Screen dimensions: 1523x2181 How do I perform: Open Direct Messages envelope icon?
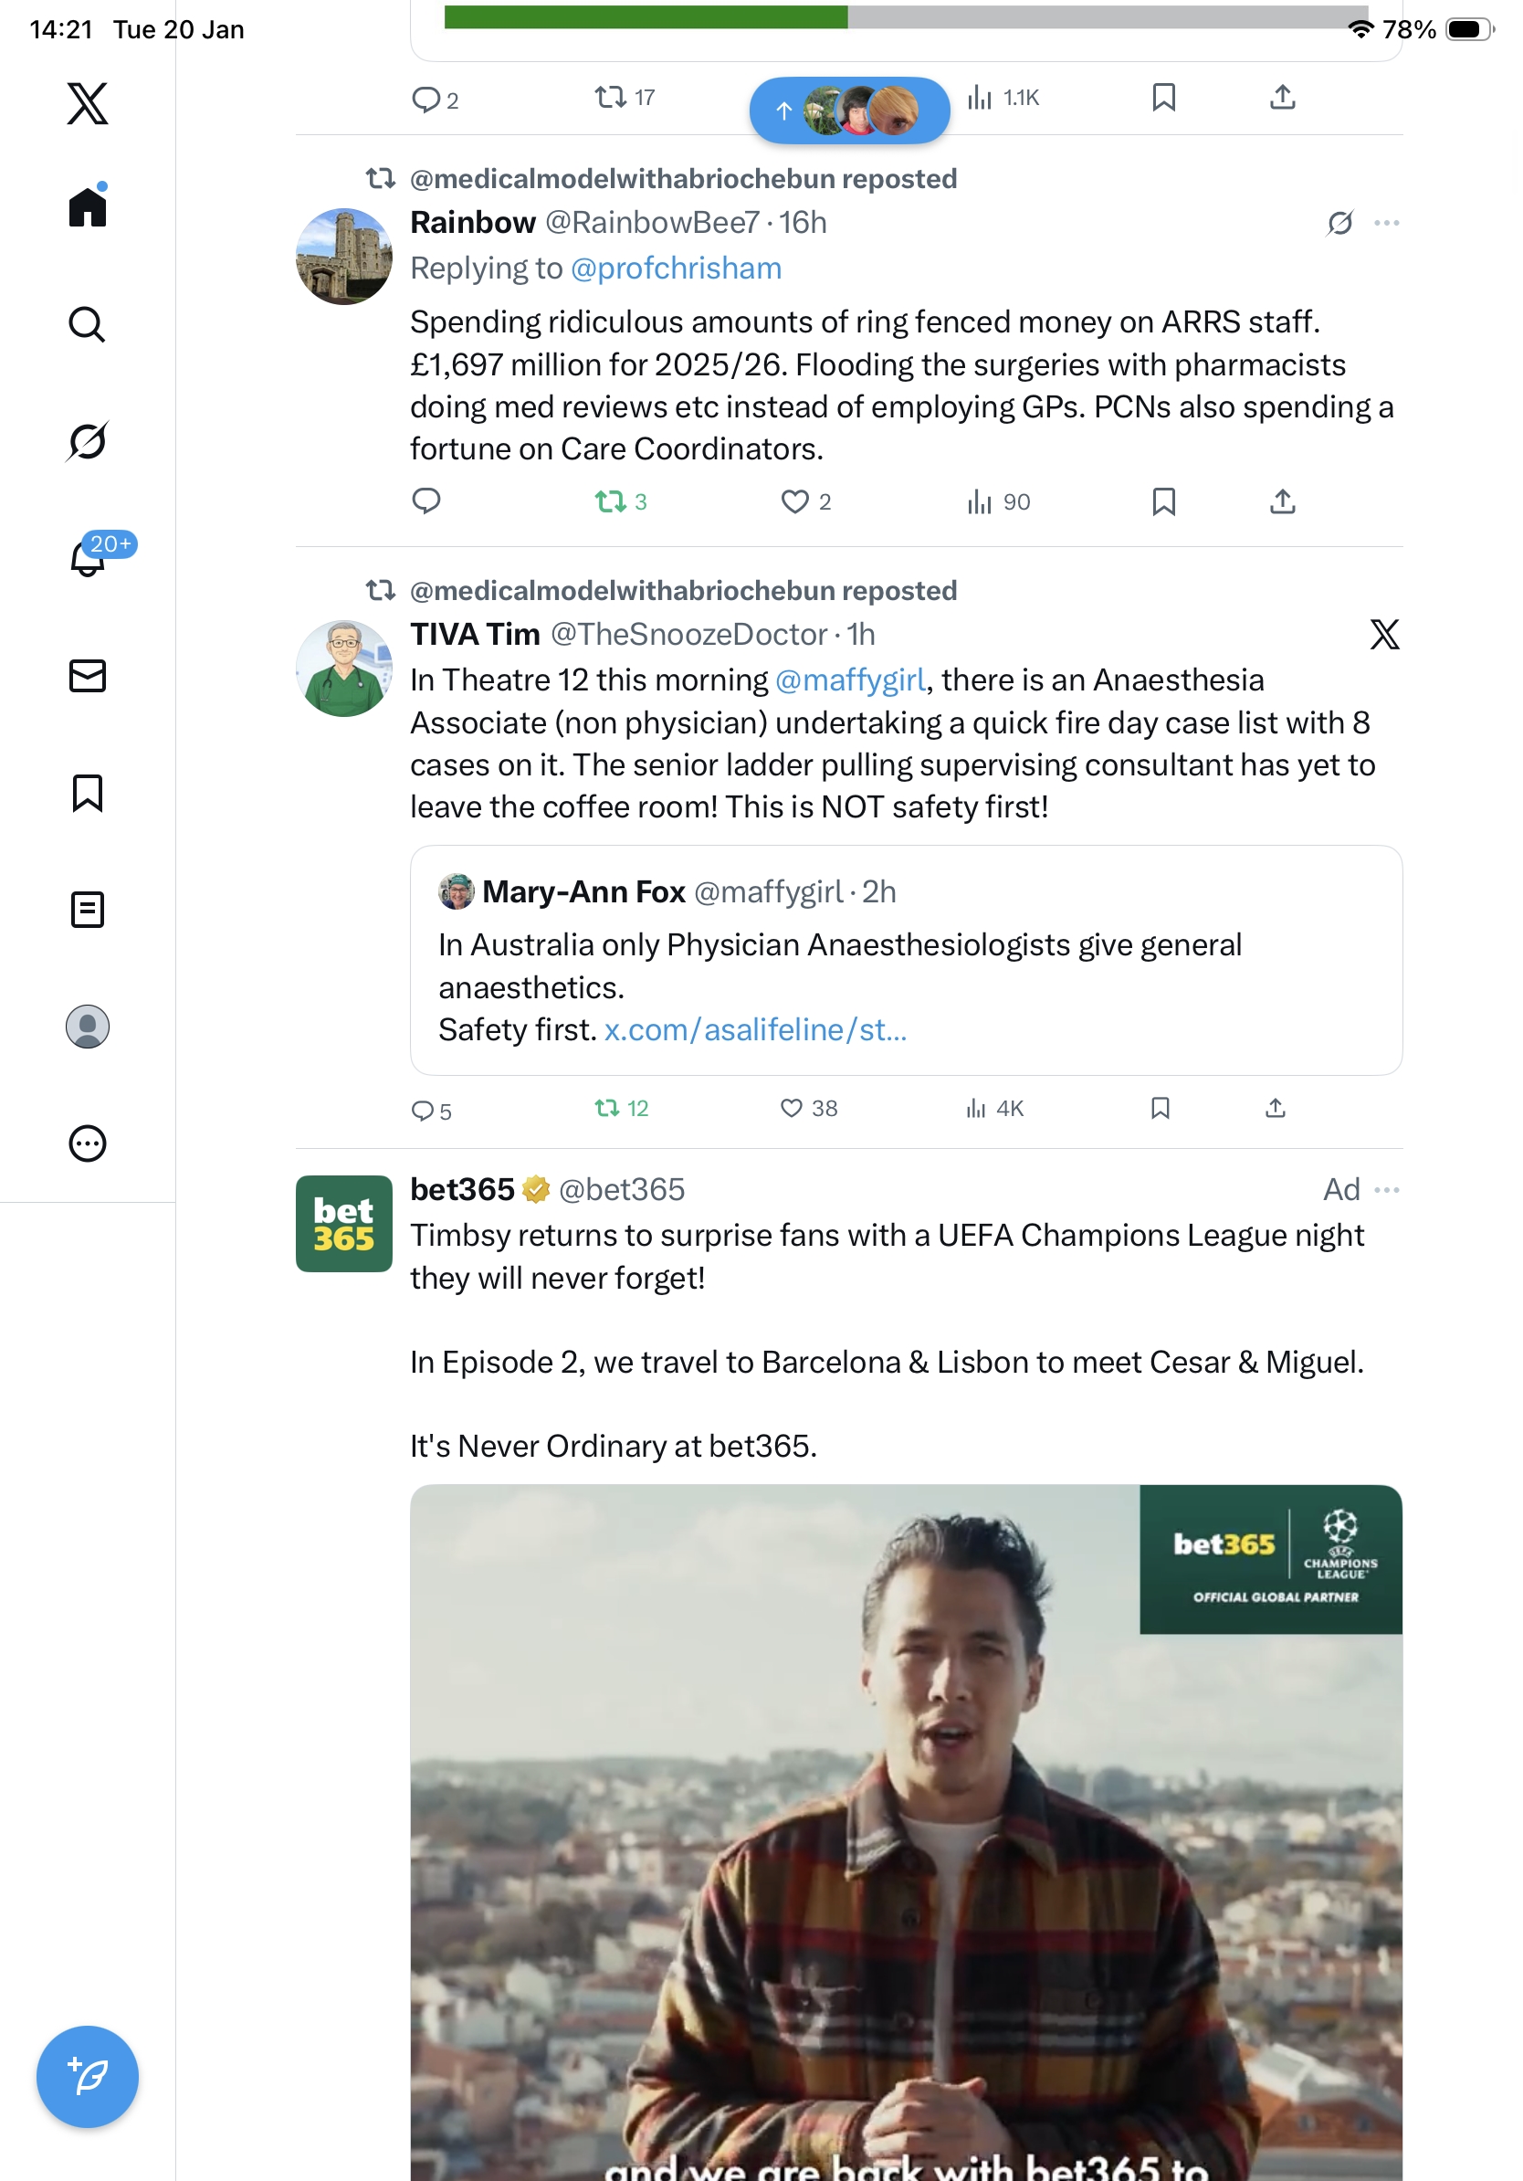coord(88,675)
